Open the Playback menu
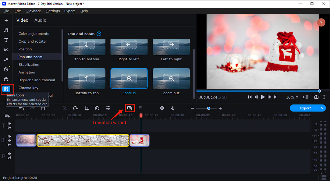330x181 pixels. [x=33, y=11]
